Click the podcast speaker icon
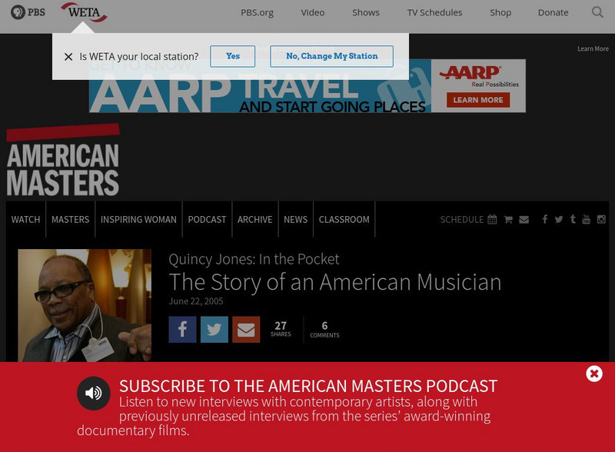Image resolution: width=615 pixels, height=452 pixels. click(x=93, y=393)
